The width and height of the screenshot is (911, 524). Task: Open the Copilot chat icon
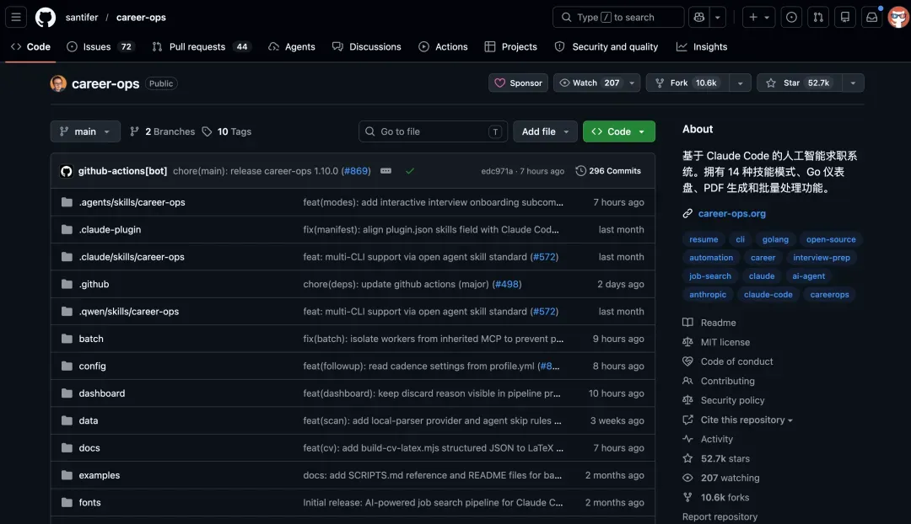(x=699, y=18)
